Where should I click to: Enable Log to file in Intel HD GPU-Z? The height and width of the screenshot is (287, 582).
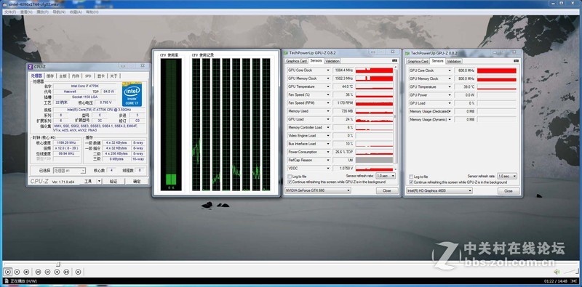point(411,177)
